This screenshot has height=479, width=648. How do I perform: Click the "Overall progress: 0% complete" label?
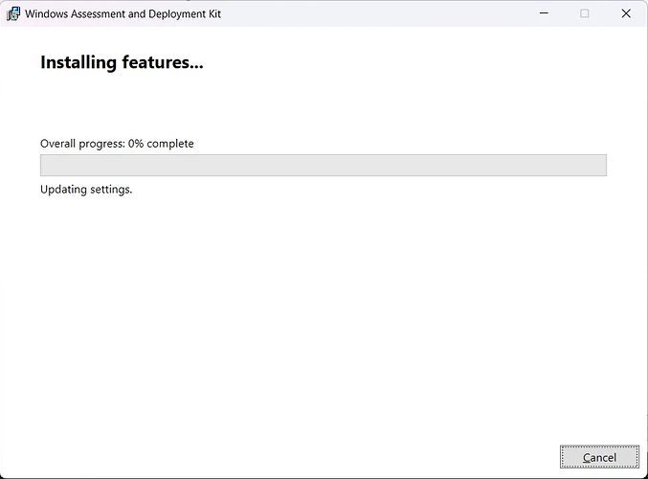click(117, 144)
